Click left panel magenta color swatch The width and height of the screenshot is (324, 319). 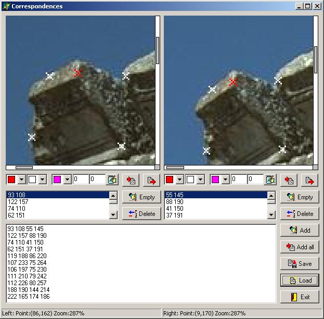pos(57,180)
